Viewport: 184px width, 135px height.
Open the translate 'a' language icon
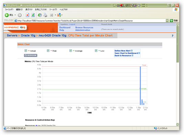tap(59, 15)
